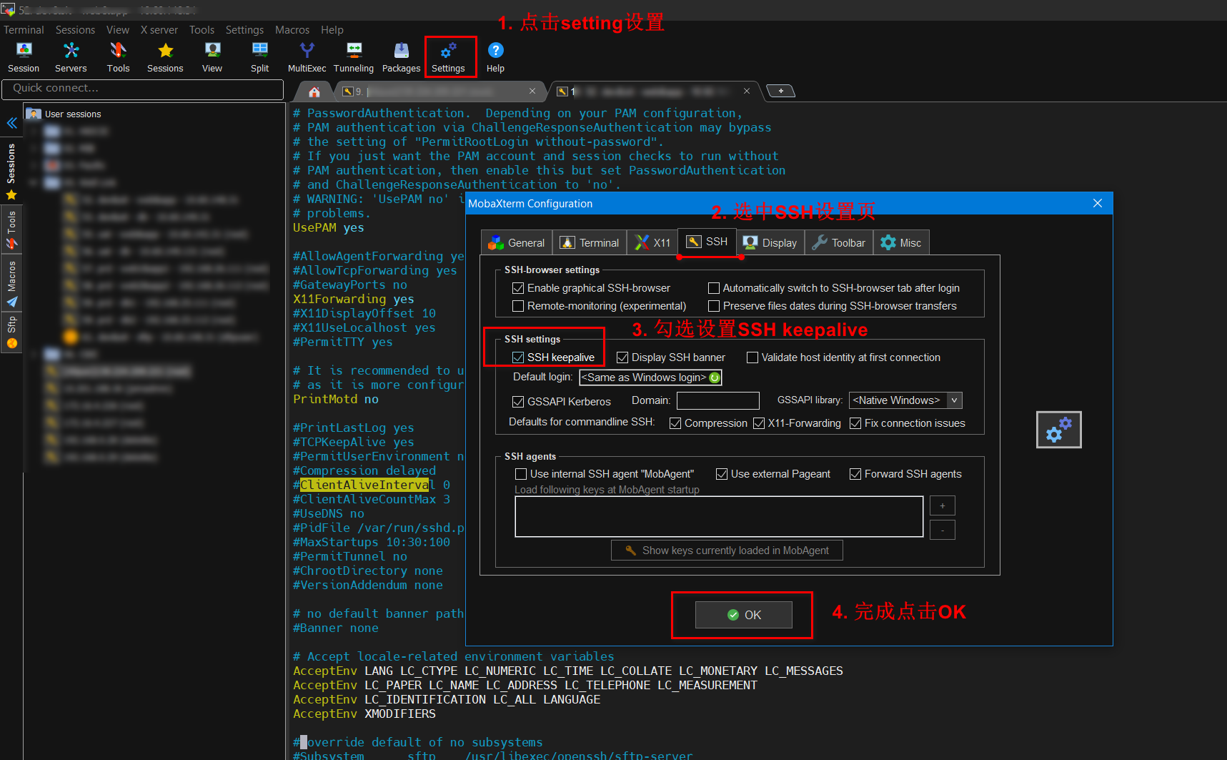
Task: Toggle Validate host identity at first connection
Action: point(752,357)
